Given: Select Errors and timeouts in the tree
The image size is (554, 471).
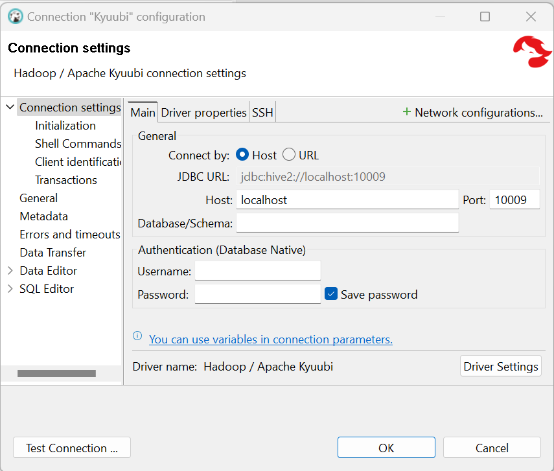Looking at the screenshot, I should click(x=70, y=235).
